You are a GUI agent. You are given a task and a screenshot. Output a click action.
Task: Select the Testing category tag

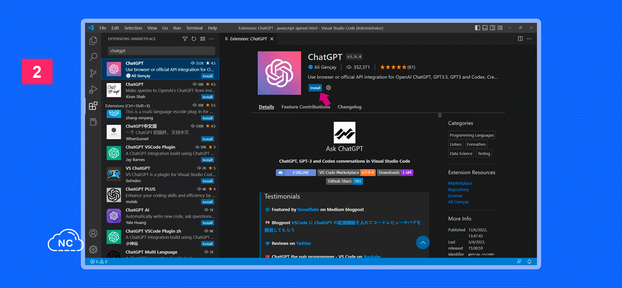point(484,154)
